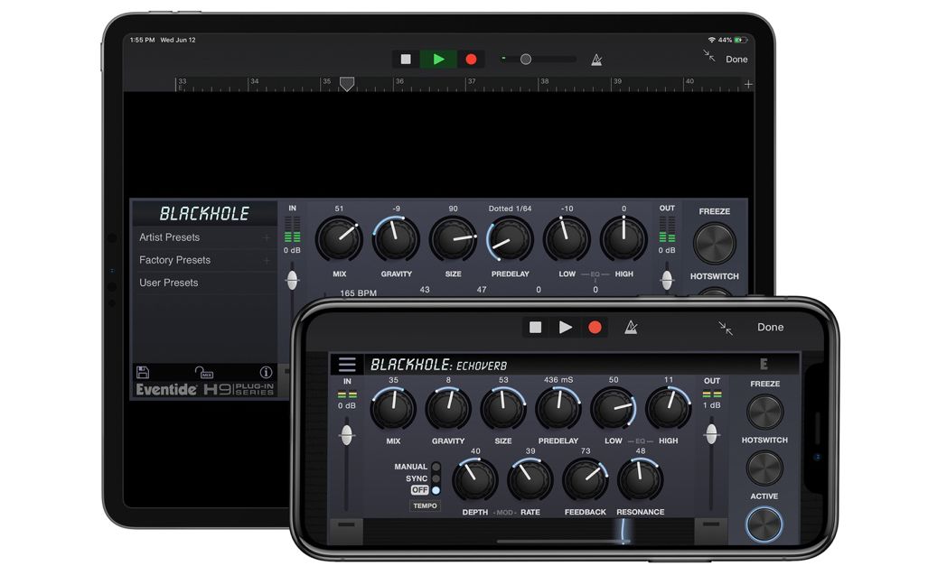Image resolution: width=928 pixels, height=575 pixels.
Task: Select the iPad Predelay knob
Action: pos(510,239)
